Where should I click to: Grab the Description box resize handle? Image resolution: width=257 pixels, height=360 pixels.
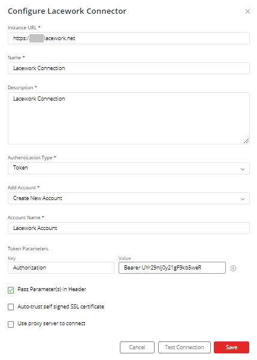point(246,141)
